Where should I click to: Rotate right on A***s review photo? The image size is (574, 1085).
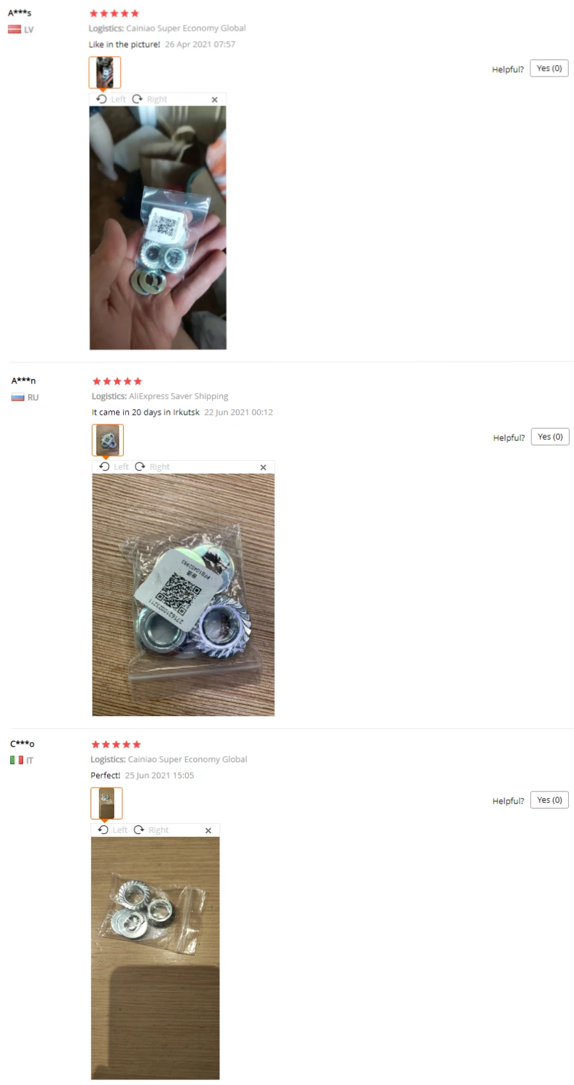[x=150, y=99]
